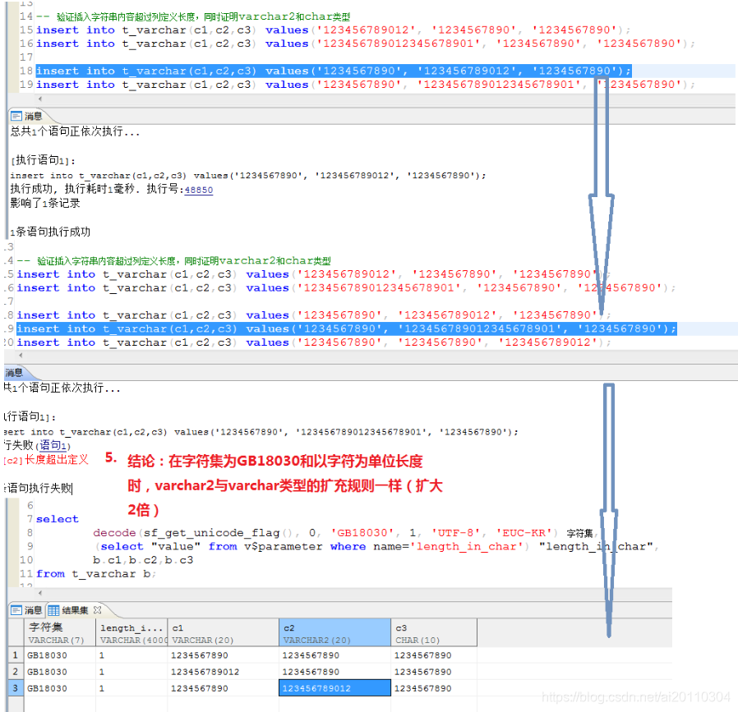The width and height of the screenshot is (738, 712).
Task: Click the 影响了1条记录 message line
Action: point(45,203)
